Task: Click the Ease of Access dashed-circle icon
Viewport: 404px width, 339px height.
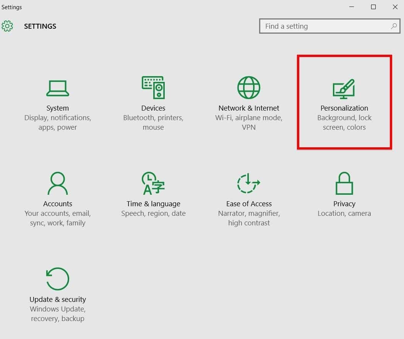Action: pyautogui.click(x=248, y=184)
